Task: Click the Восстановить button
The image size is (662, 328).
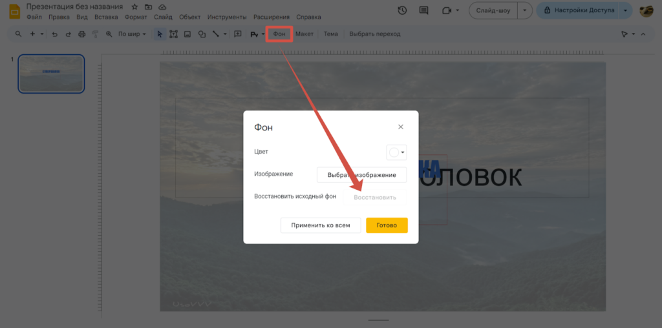Action: click(375, 198)
